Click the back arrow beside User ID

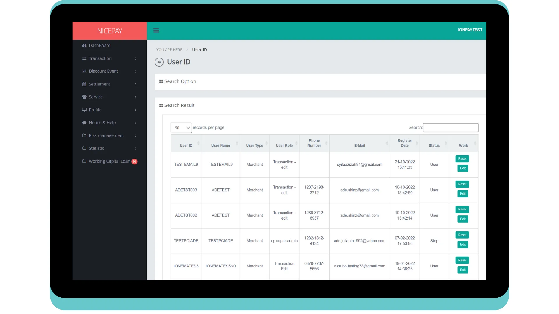point(159,62)
